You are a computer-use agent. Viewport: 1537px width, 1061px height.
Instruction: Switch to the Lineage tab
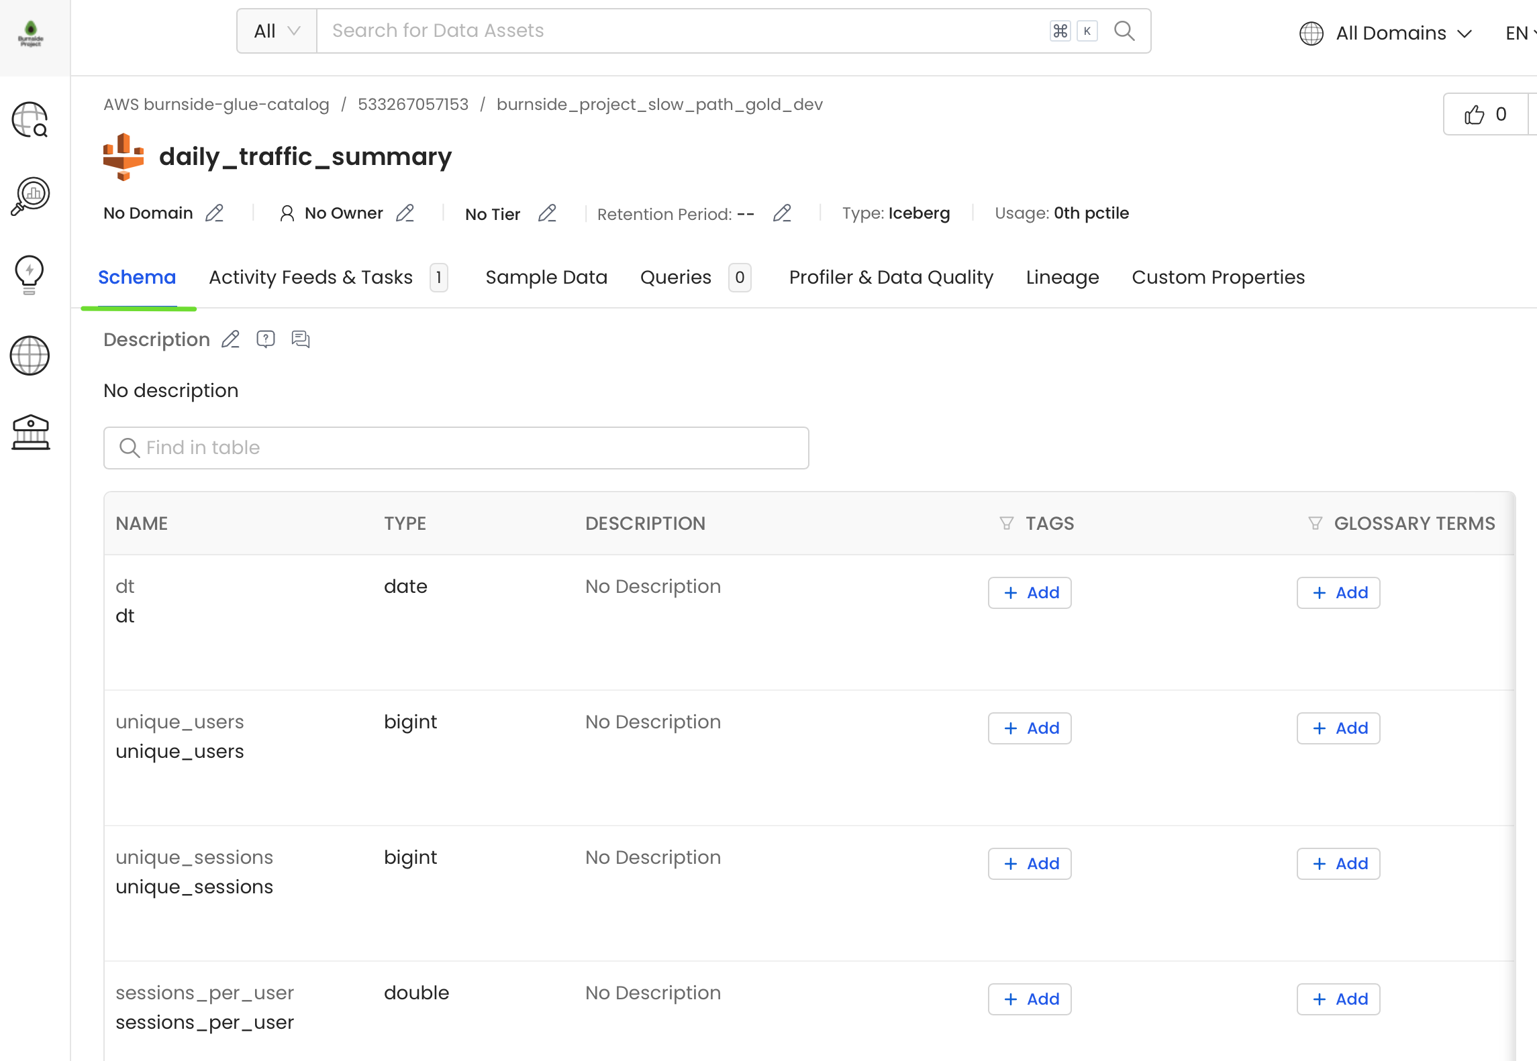click(1062, 277)
